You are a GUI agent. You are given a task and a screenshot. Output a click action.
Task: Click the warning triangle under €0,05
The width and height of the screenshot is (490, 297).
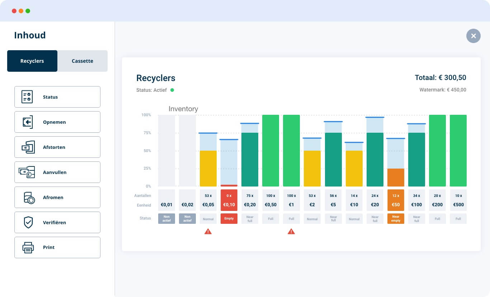point(208,231)
